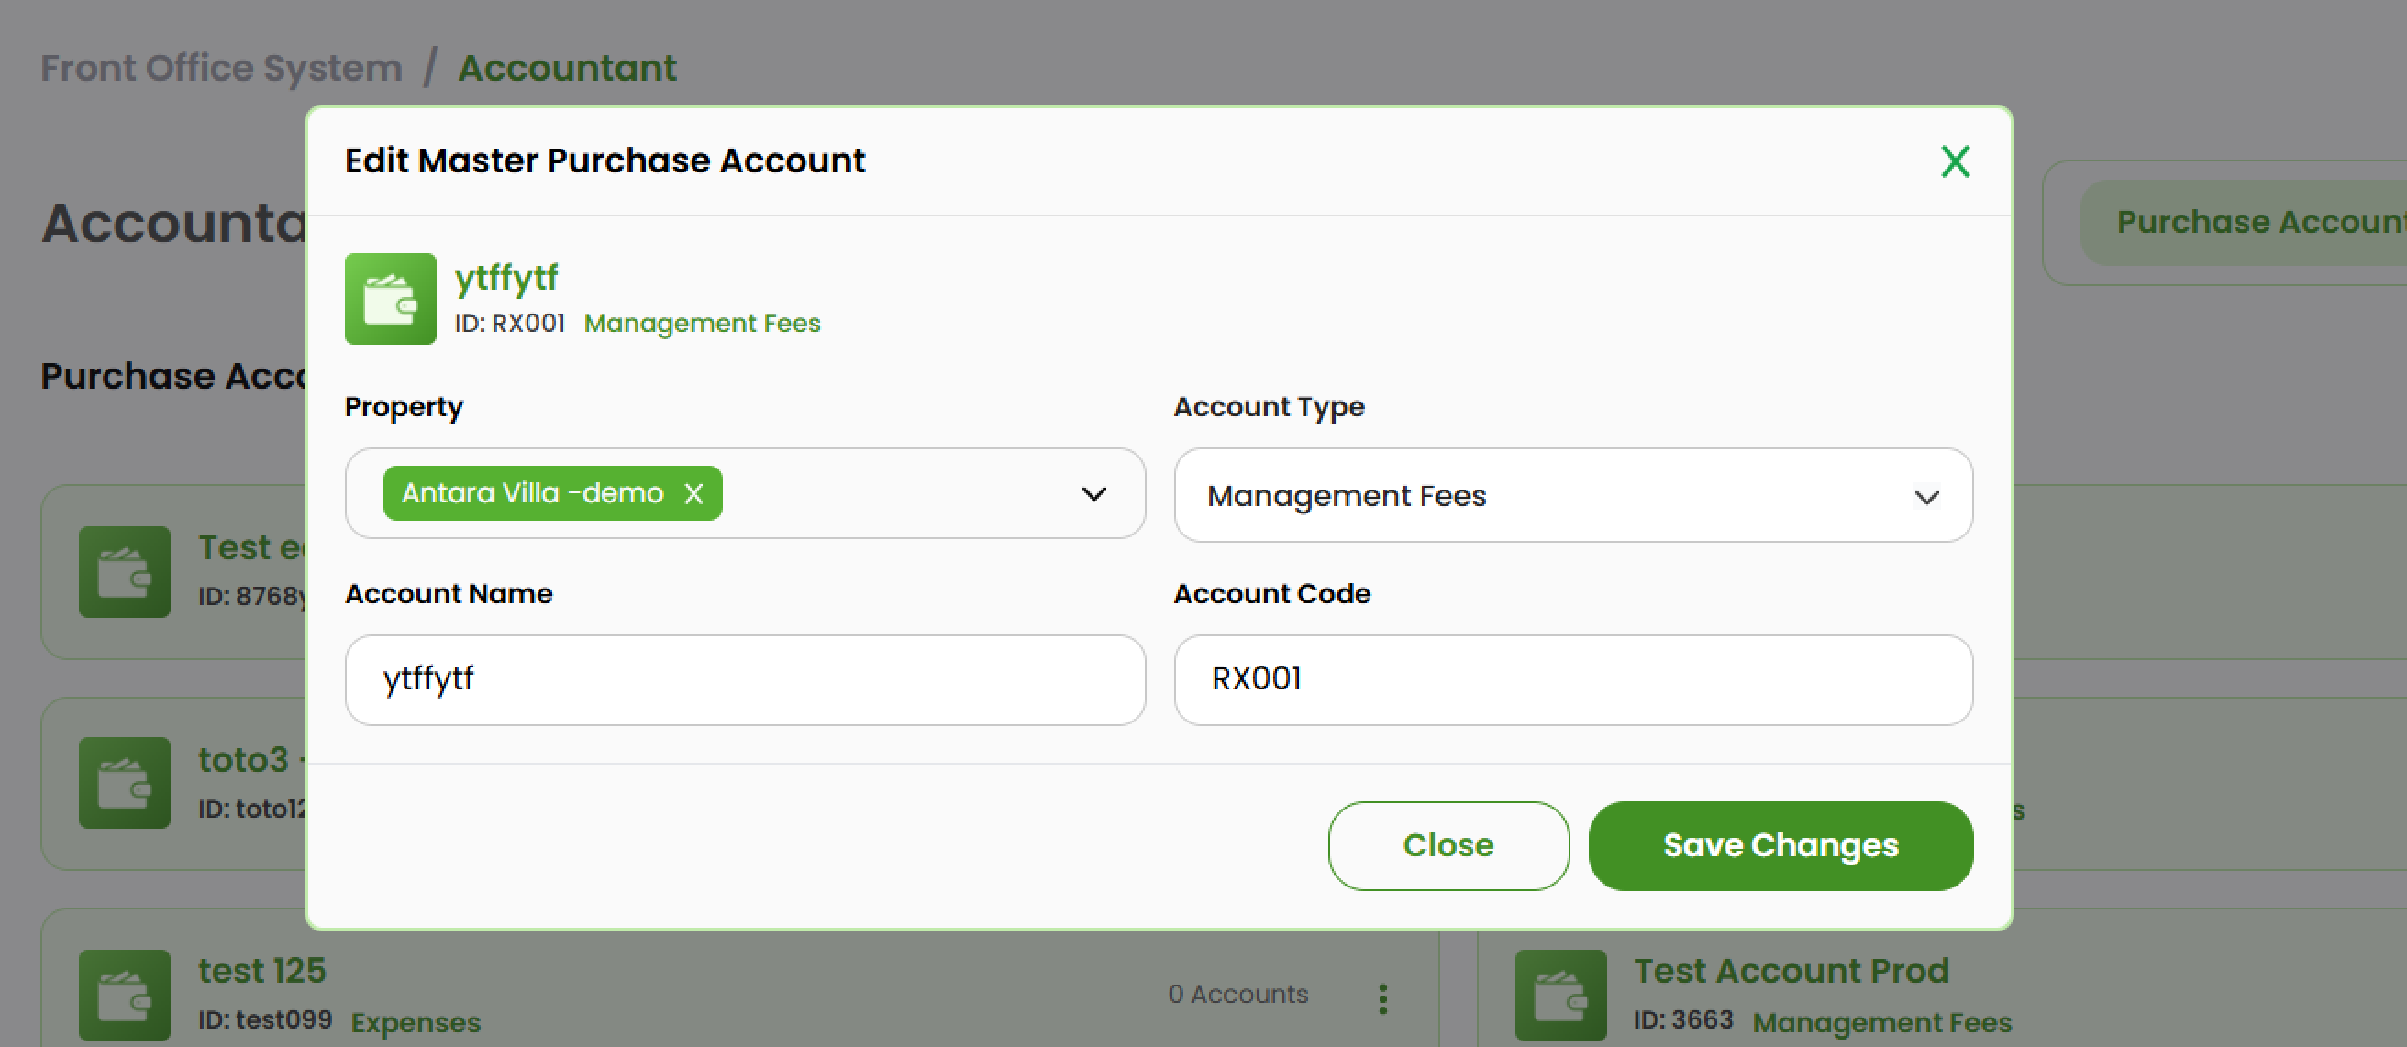Select the Accountant breadcrumb link
The image size is (2407, 1047).
pyautogui.click(x=567, y=68)
